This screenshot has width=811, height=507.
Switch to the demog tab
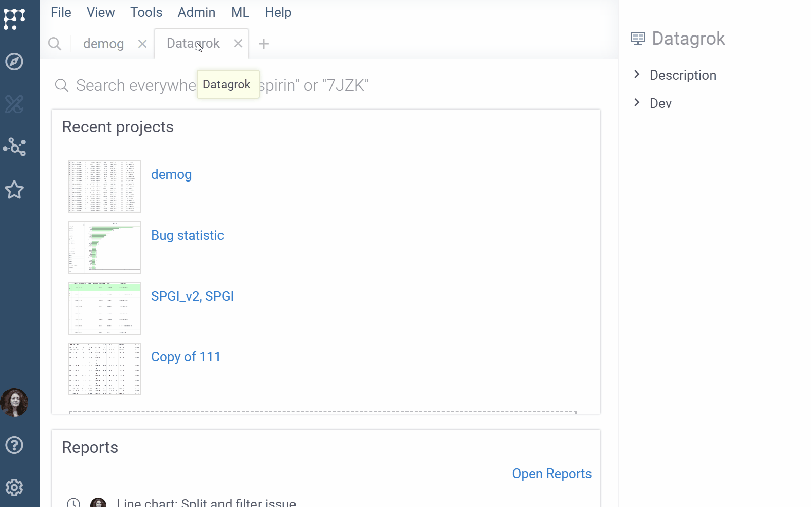coord(103,44)
